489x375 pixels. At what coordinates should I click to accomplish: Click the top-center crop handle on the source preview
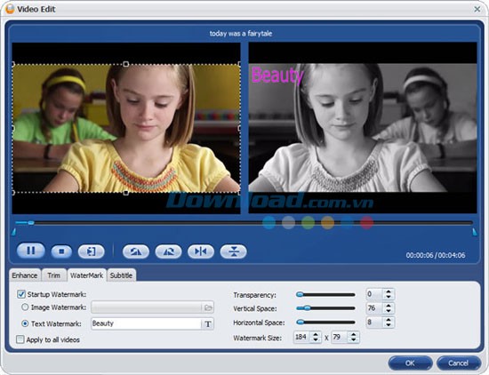[x=125, y=64]
